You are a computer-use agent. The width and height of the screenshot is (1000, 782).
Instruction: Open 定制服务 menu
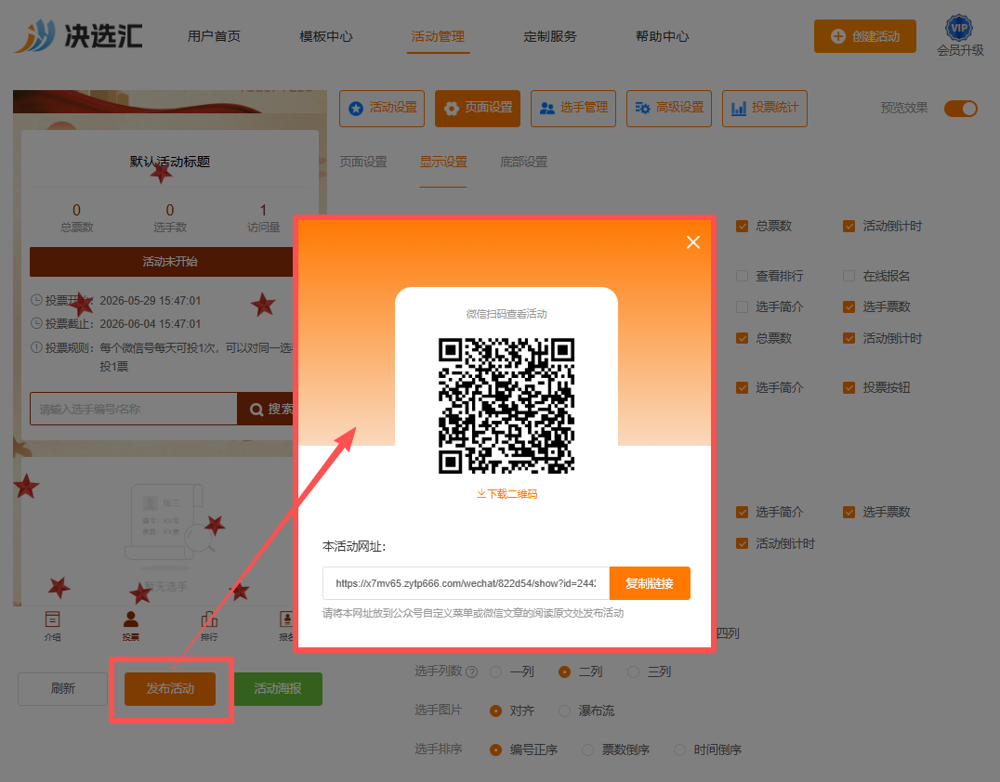pyautogui.click(x=550, y=36)
